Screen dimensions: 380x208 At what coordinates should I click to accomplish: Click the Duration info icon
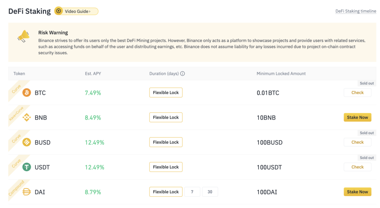[x=183, y=73]
